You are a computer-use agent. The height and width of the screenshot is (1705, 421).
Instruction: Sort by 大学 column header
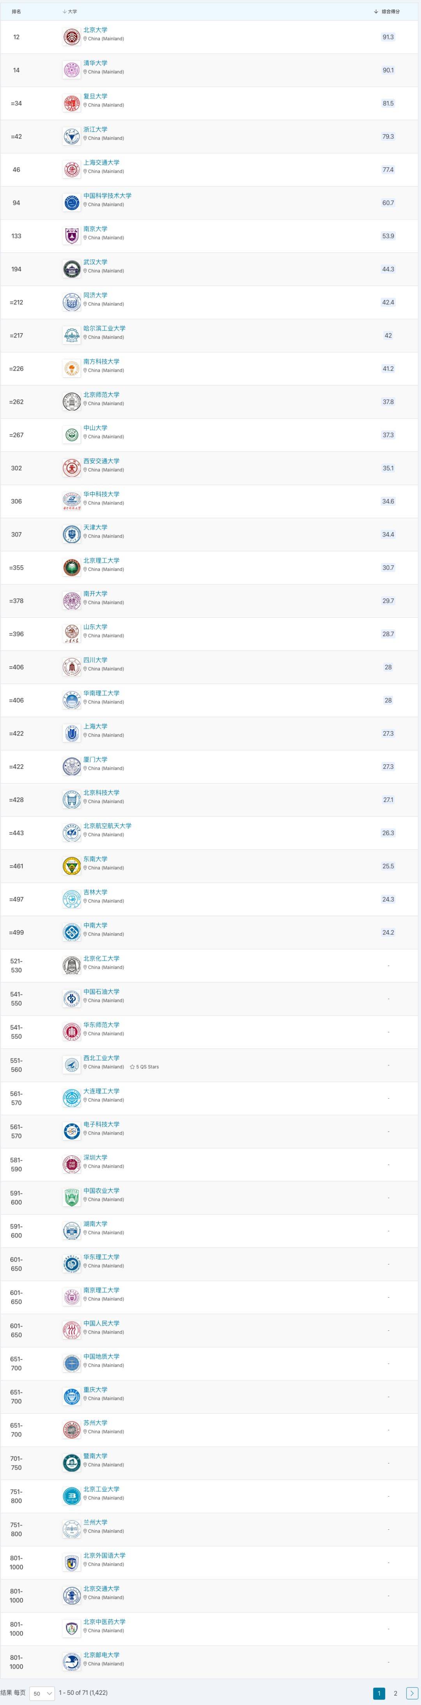[x=69, y=11]
